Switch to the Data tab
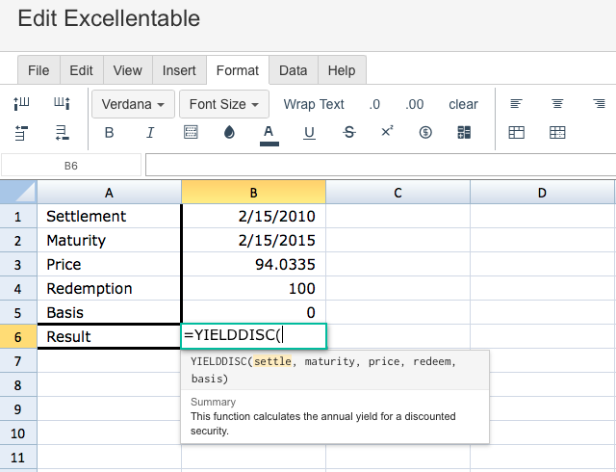 pyautogui.click(x=293, y=70)
